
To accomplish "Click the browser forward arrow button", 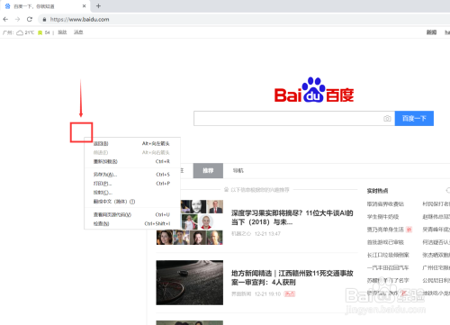I will pos(17,19).
